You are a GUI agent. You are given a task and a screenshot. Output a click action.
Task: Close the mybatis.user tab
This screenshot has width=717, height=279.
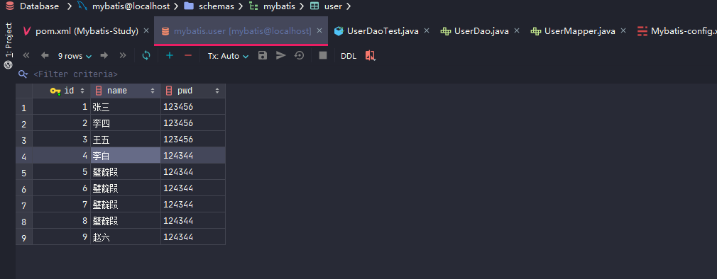(x=319, y=30)
